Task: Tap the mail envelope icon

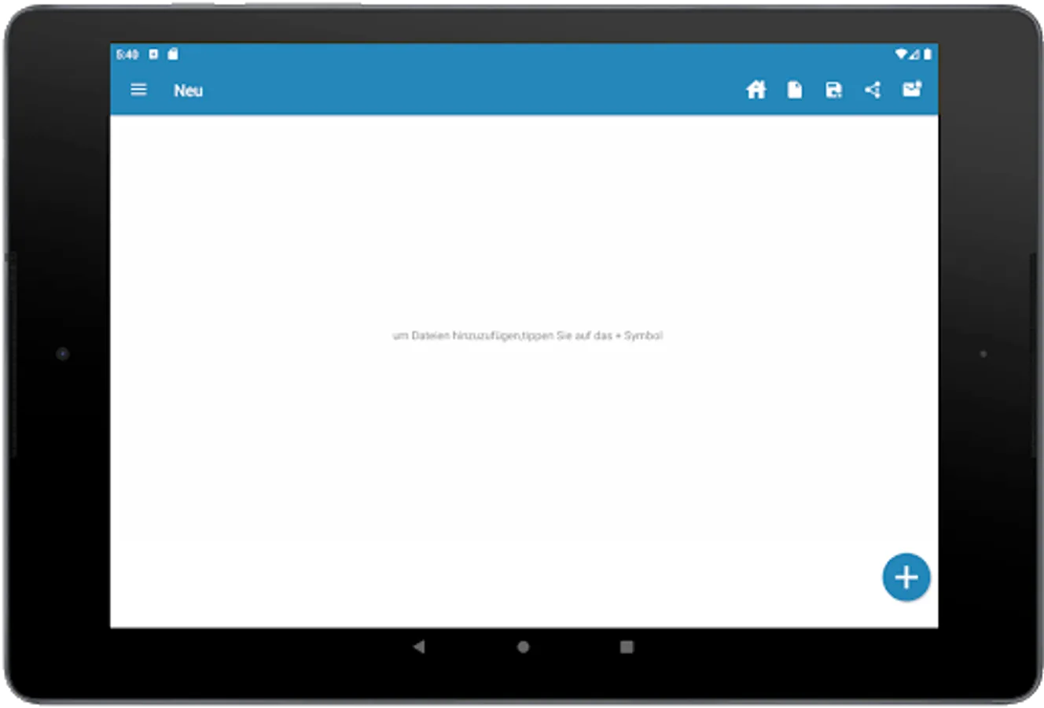Action: (912, 89)
